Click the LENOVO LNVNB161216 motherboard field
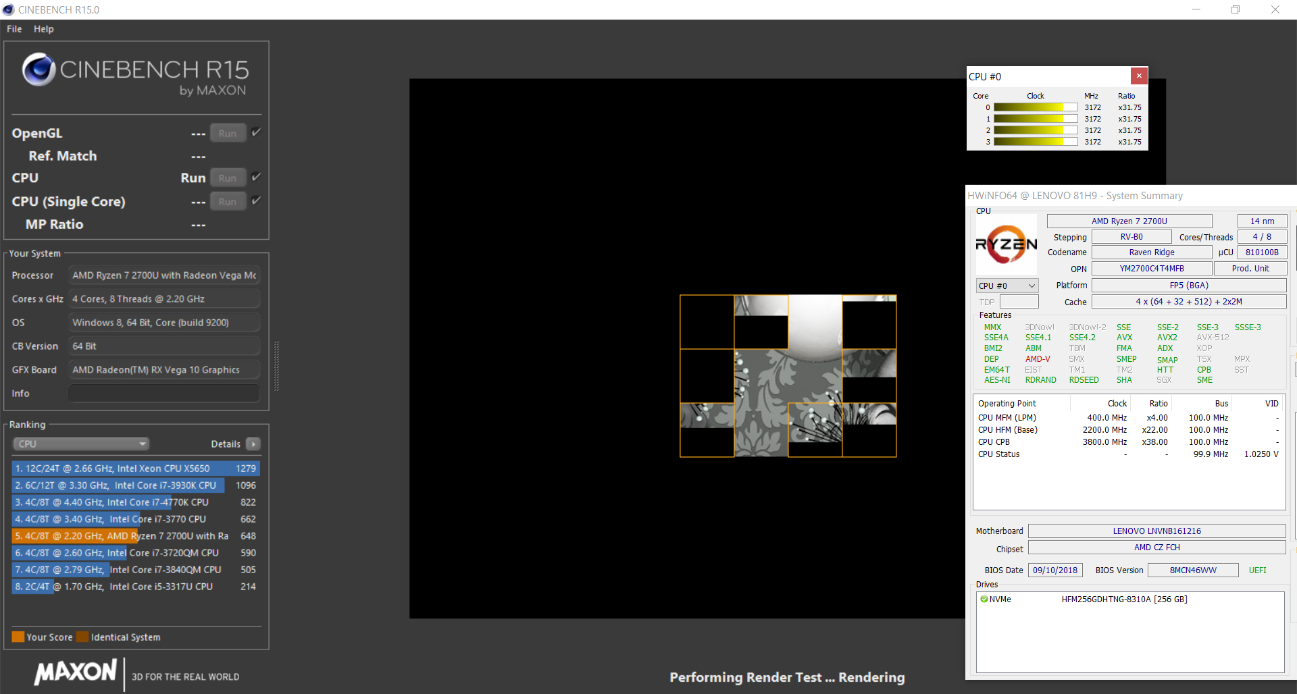Viewport: 1297px width, 694px height. pos(1156,531)
